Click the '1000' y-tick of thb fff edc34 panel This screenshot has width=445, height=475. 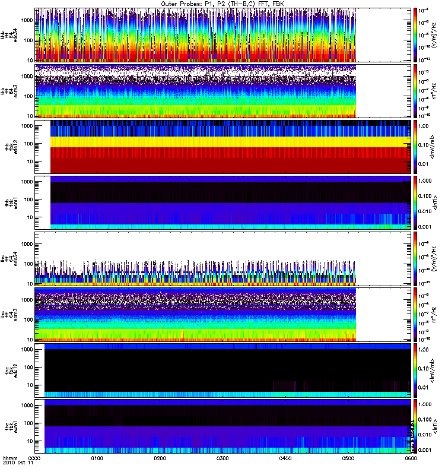[27, 20]
